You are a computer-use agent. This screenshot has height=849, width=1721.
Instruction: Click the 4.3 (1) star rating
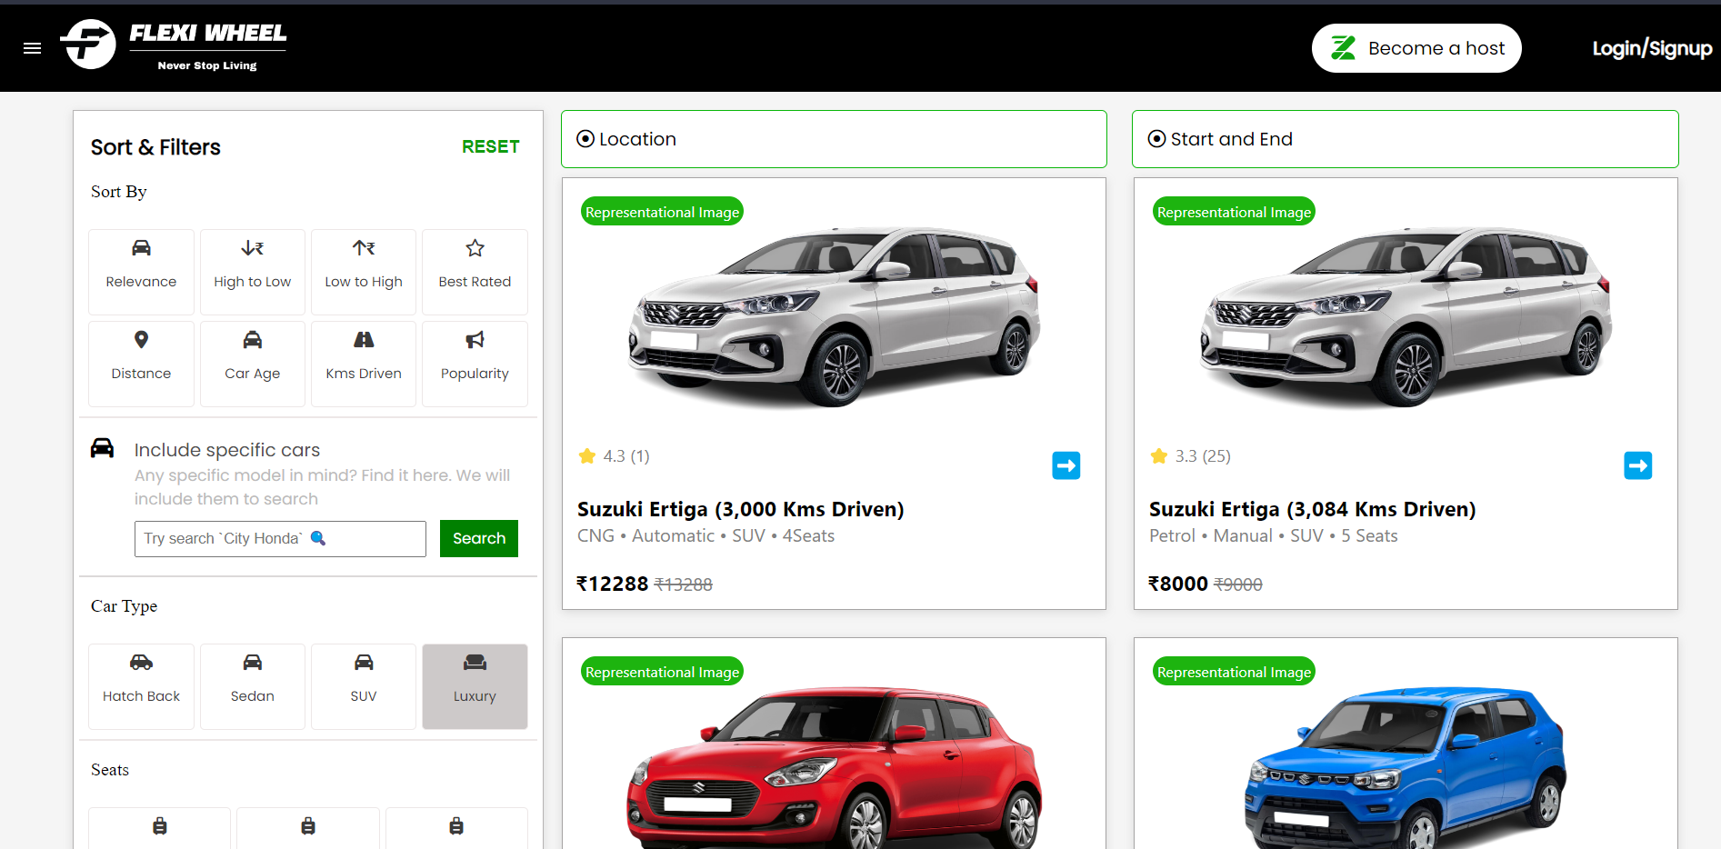pos(615,456)
